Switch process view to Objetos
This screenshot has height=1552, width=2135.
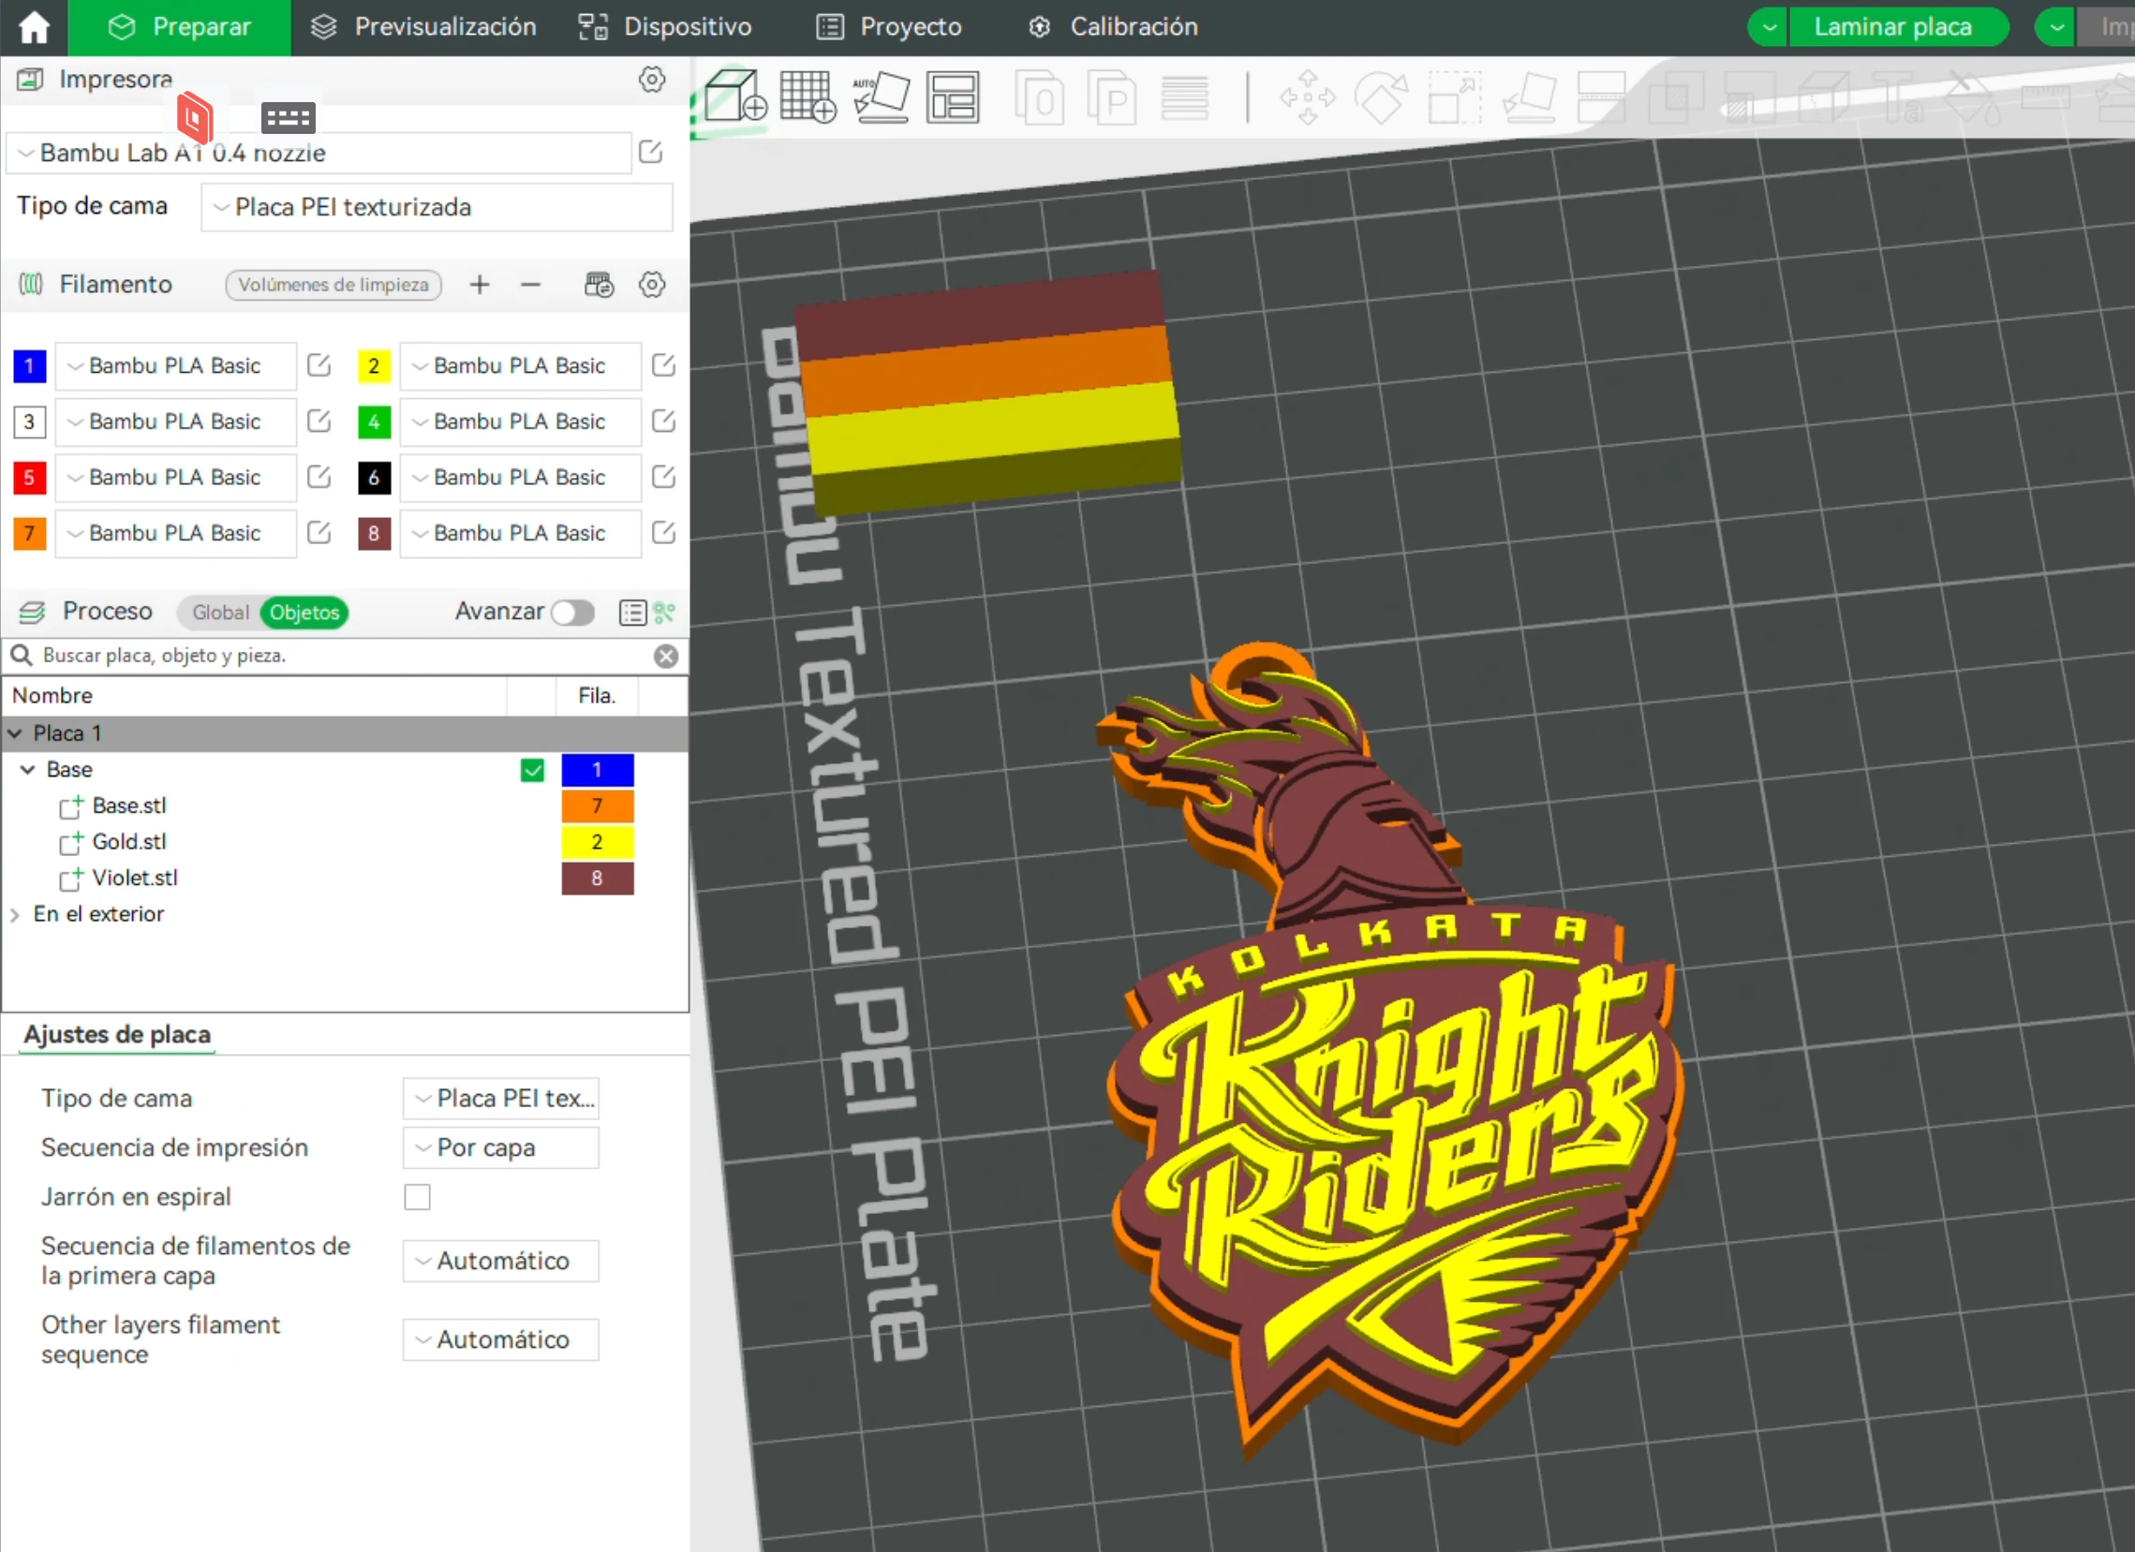(304, 613)
